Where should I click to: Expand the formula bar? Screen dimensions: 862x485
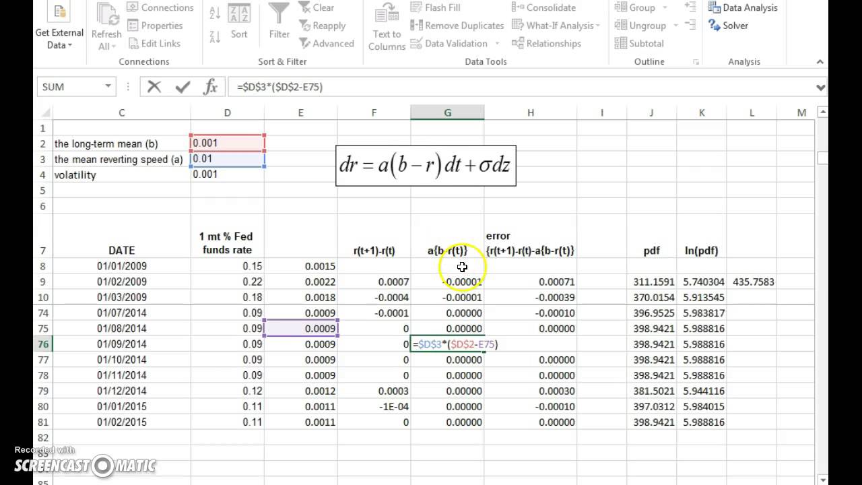(x=820, y=87)
